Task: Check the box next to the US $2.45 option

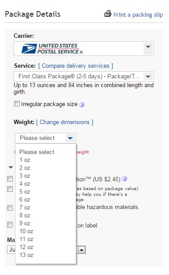Action: [10, 179]
